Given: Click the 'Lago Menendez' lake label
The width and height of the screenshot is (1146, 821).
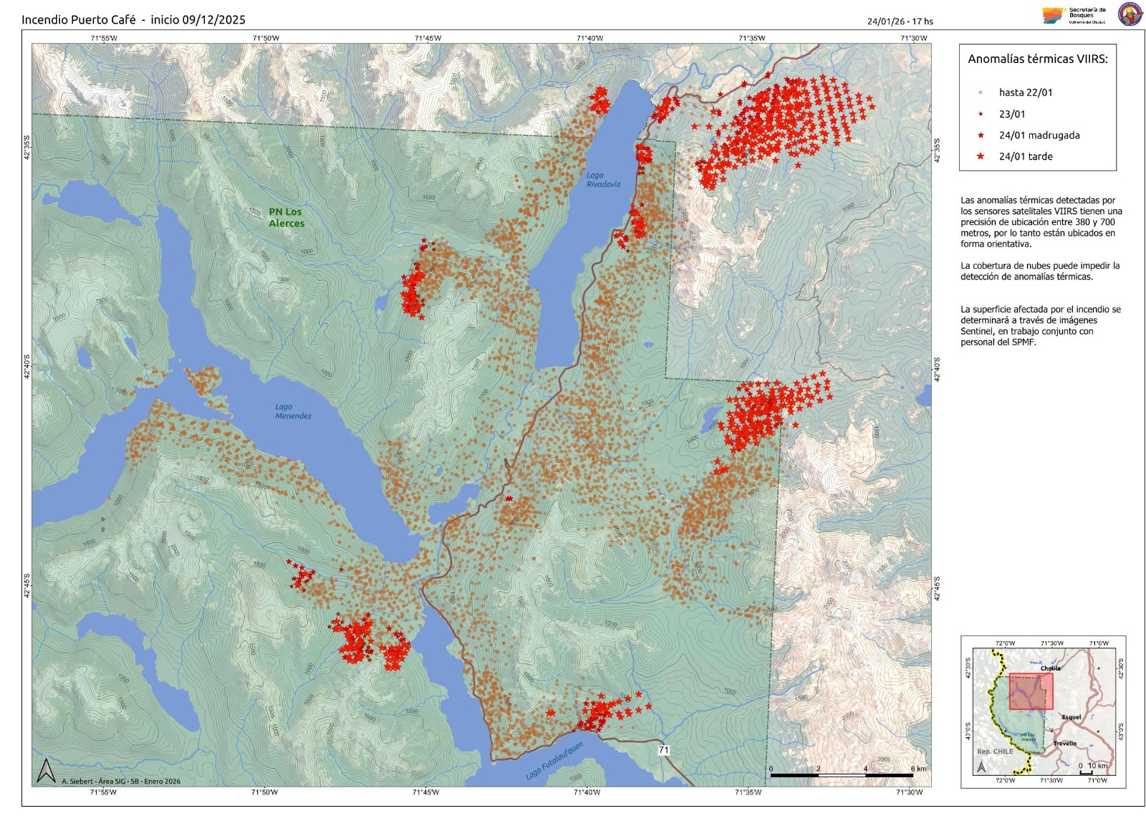Looking at the screenshot, I should click(x=293, y=411).
